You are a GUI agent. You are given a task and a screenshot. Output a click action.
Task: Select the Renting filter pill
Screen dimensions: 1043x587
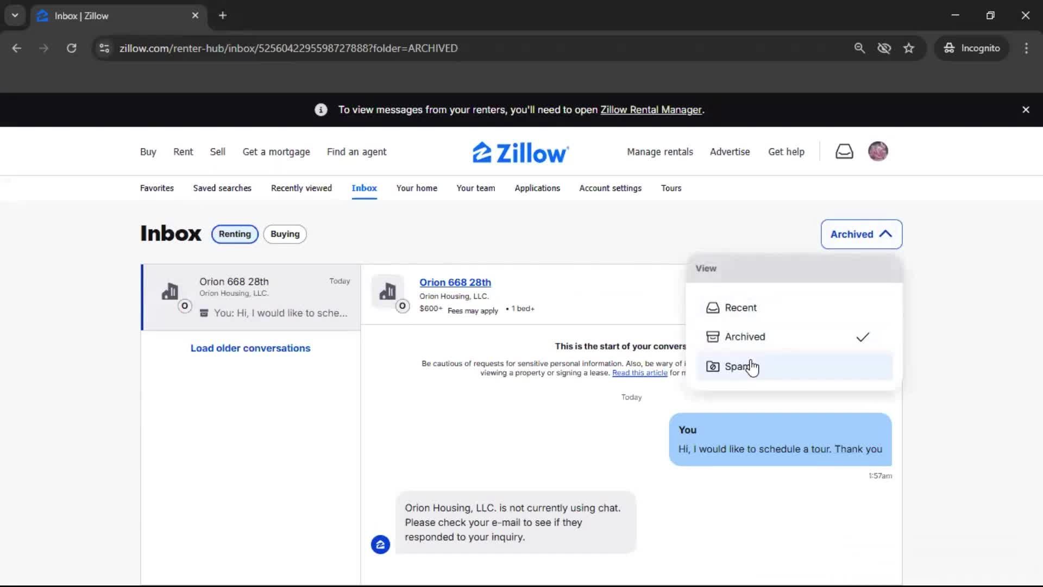[235, 234]
